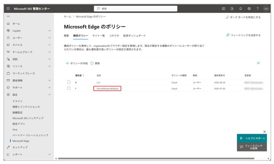The height and width of the screenshot is (164, 274).
Task: Open パートナー リレーションシップ item
Action: (30, 135)
